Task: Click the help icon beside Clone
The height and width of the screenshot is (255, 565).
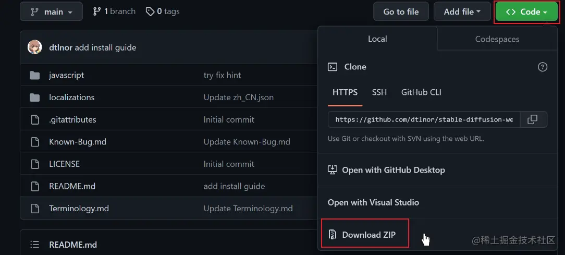Action: point(542,67)
